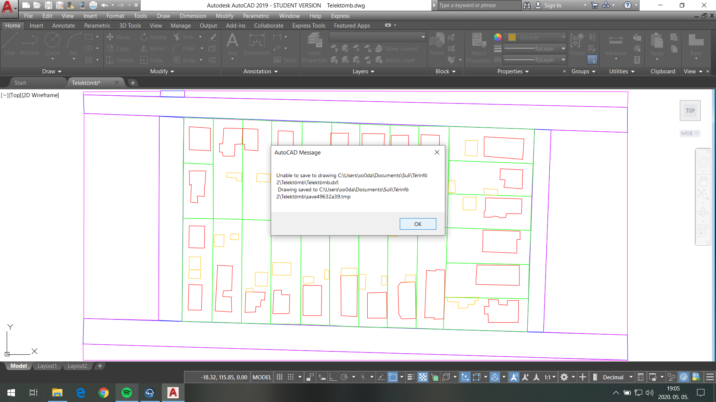The height and width of the screenshot is (402, 716).
Task: Select the Circle tool
Action: (x=53, y=44)
